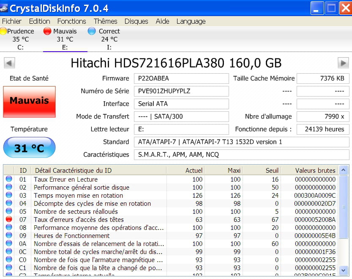
Task: Click blue status icon for attribute C1
Action: point(9,267)
